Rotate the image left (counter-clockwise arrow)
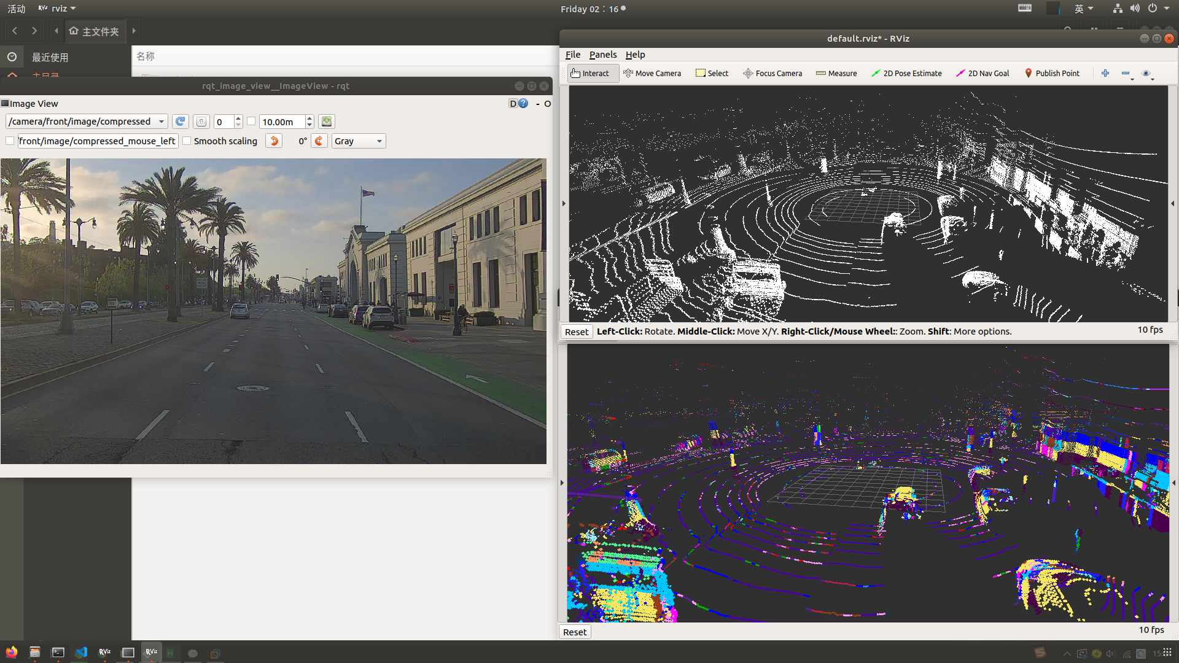Screen dimensions: 1179x663 (274, 141)
